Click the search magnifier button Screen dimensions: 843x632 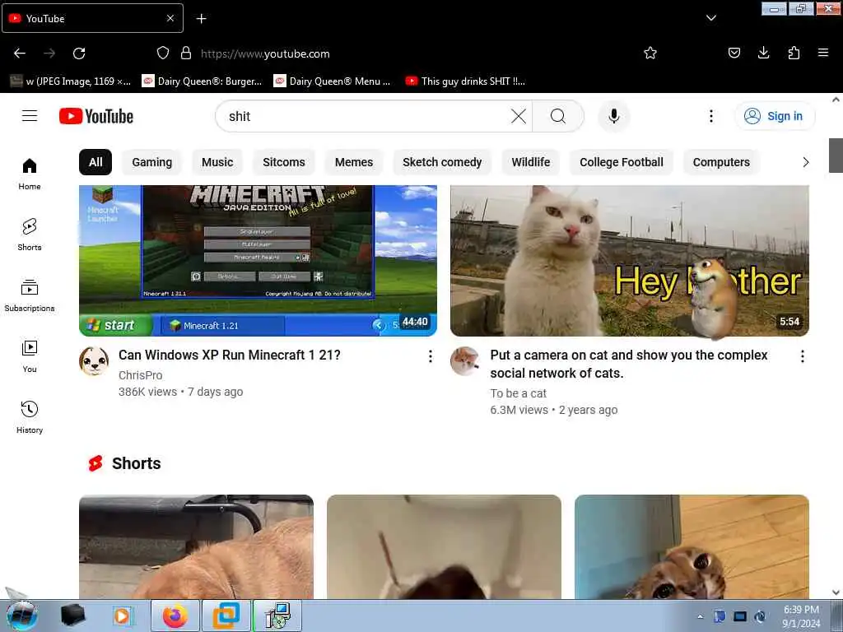click(x=558, y=116)
